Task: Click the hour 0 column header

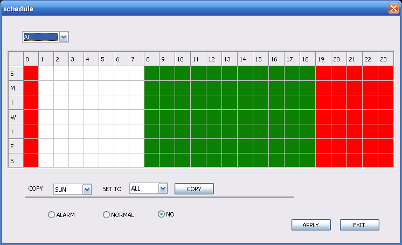Action: click(31, 59)
